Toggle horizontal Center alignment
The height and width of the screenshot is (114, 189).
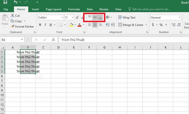pos(95,25)
